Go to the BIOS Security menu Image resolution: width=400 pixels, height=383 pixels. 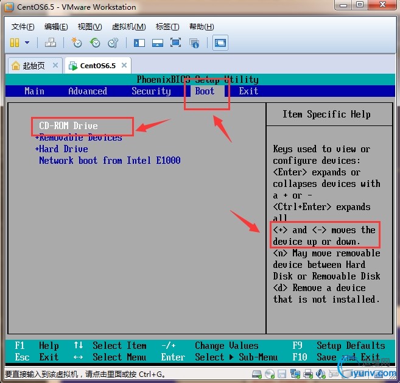pos(151,91)
